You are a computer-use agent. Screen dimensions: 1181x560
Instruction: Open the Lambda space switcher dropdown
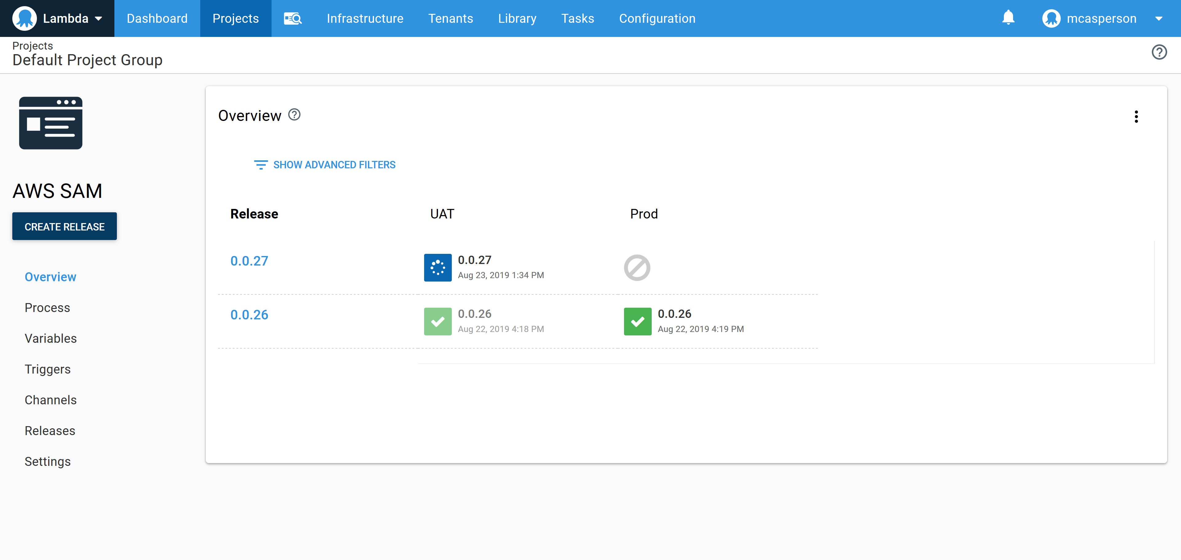point(57,18)
